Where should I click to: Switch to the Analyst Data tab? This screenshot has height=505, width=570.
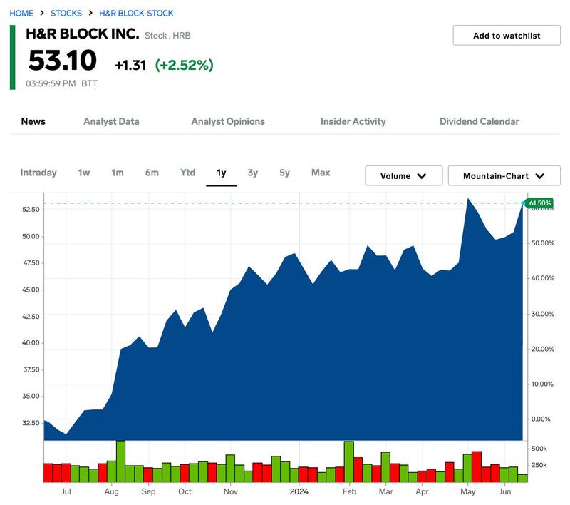(x=111, y=121)
